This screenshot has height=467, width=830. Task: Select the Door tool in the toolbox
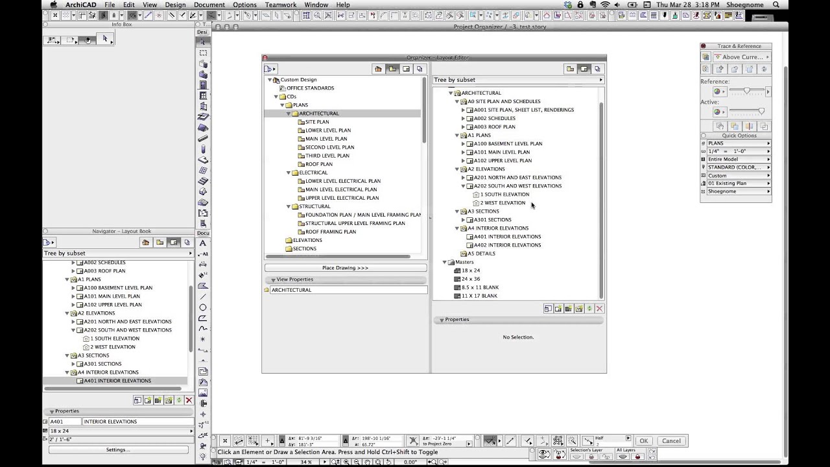pyautogui.click(x=203, y=85)
